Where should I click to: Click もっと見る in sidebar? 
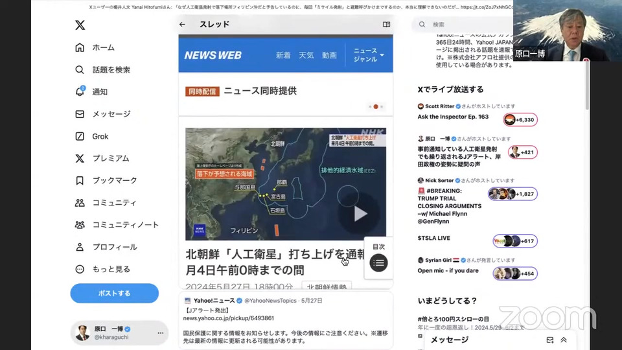pyautogui.click(x=103, y=270)
